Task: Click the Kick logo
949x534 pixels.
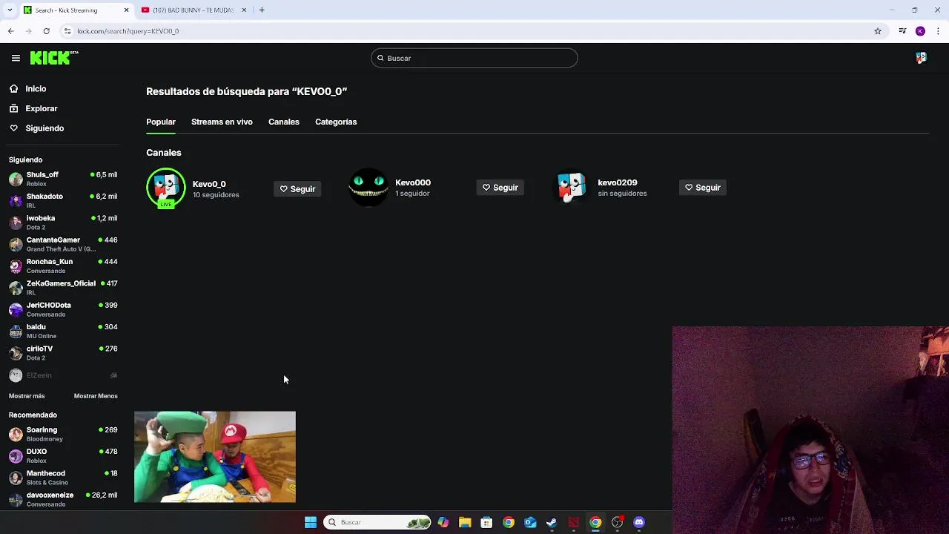Action: [54, 58]
